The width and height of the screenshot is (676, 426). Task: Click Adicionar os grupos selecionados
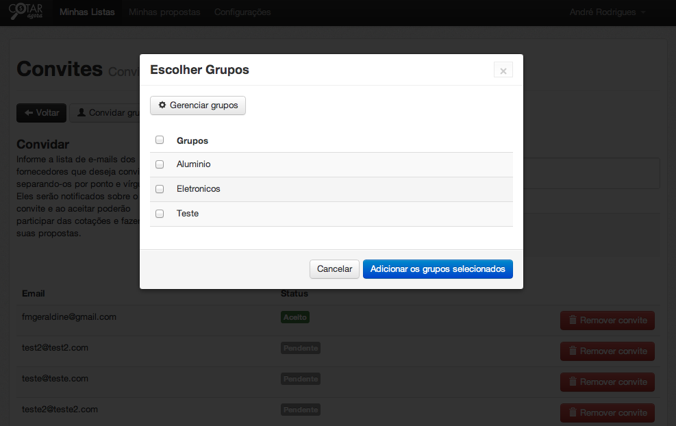(438, 269)
